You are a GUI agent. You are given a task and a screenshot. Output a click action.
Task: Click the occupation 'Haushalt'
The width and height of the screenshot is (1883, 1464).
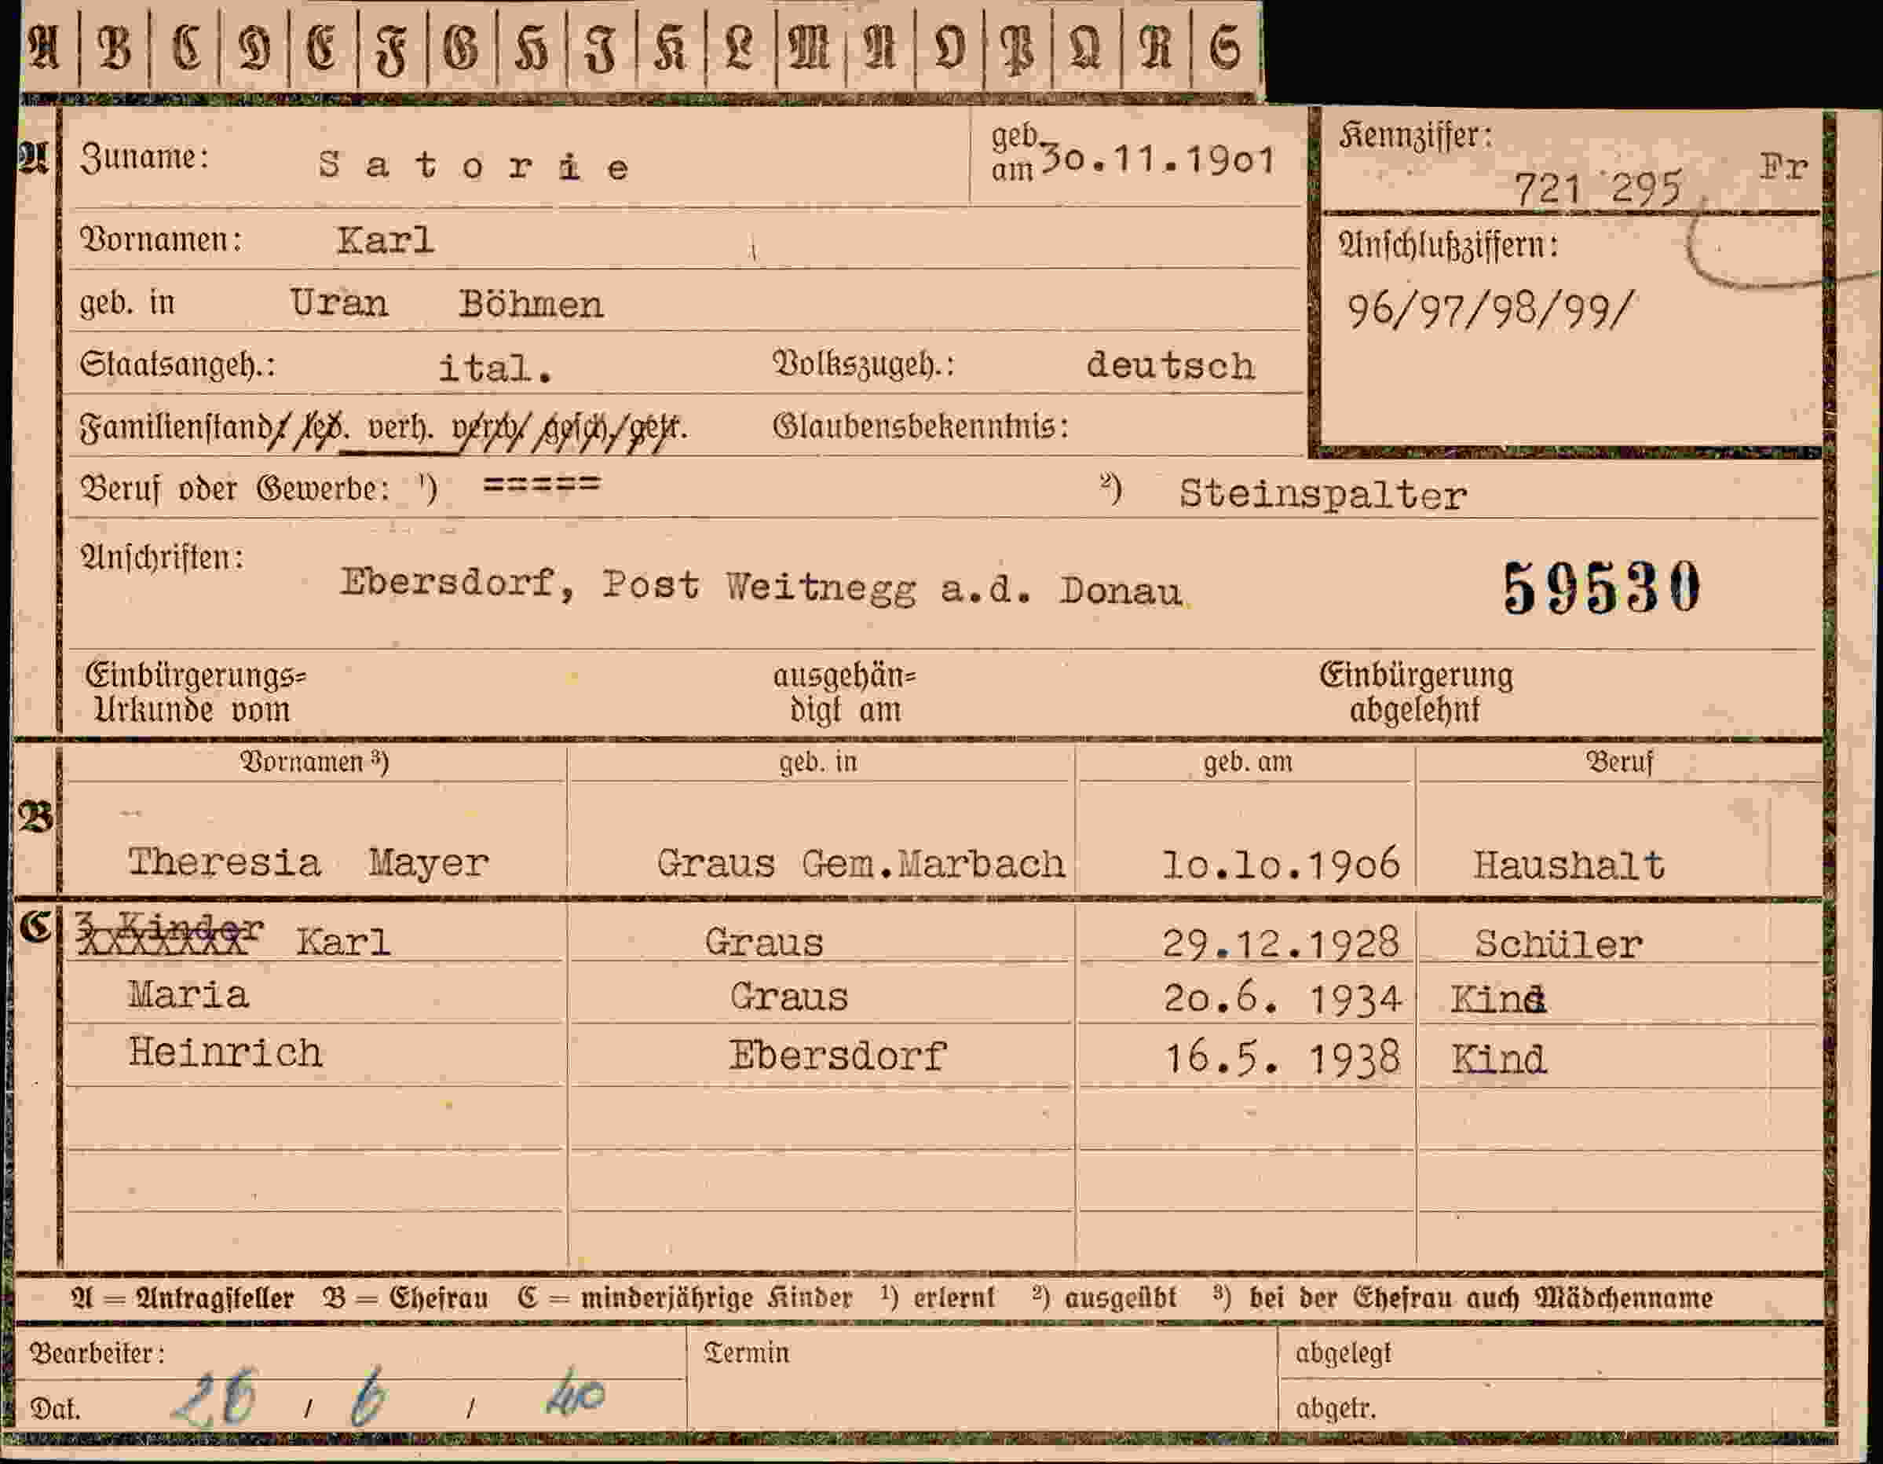[x=1568, y=866]
